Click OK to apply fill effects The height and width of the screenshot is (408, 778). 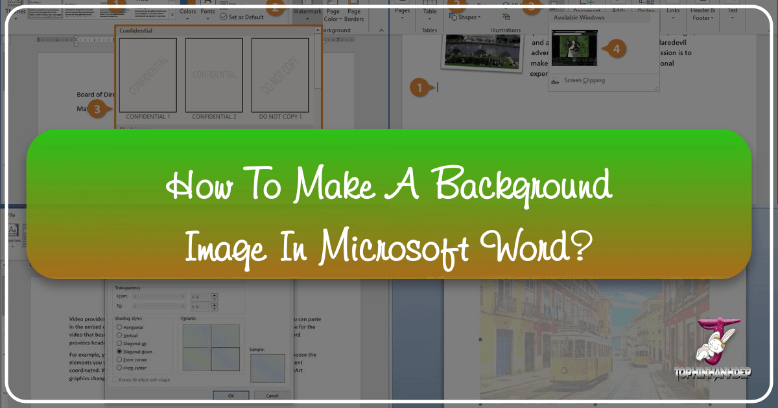click(x=231, y=395)
